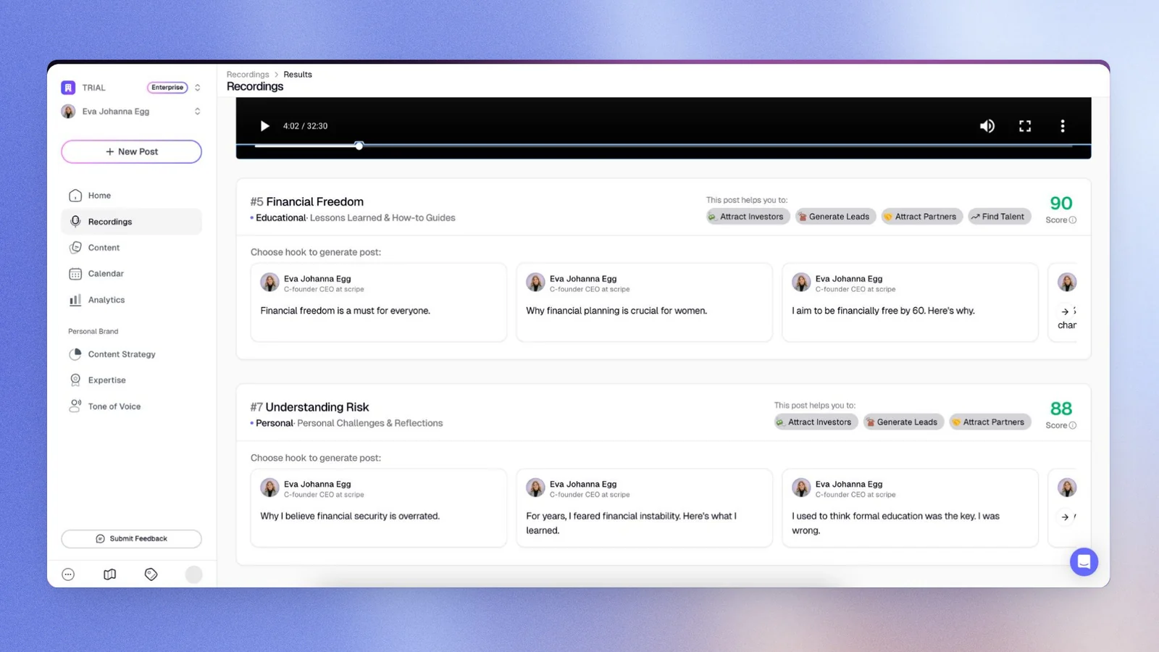Click Score info icon under 88
This screenshot has height=652, width=1159.
tap(1073, 426)
